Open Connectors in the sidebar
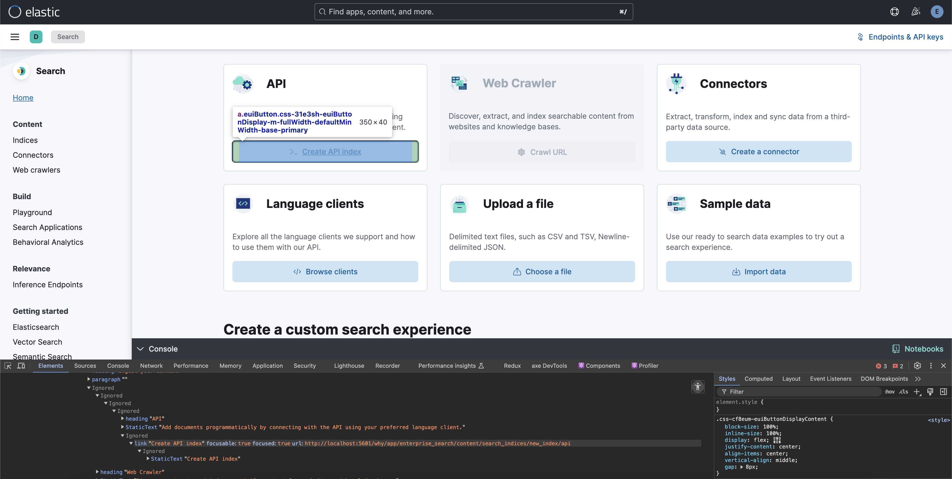The image size is (952, 479). coord(33,155)
